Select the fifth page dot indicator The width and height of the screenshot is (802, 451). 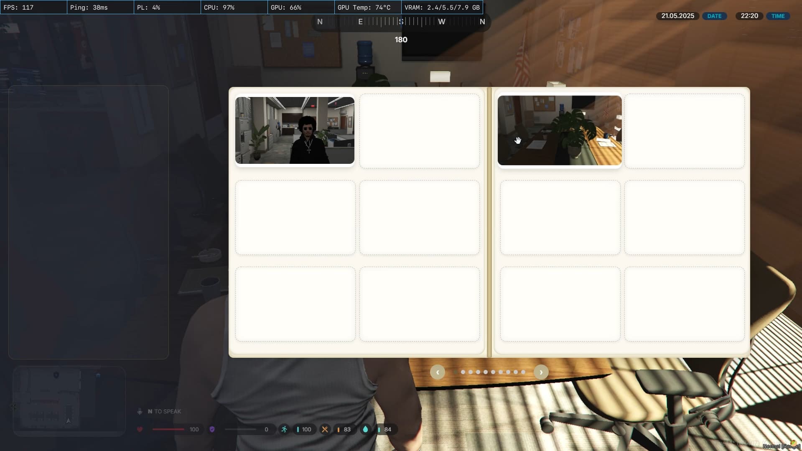(486, 372)
